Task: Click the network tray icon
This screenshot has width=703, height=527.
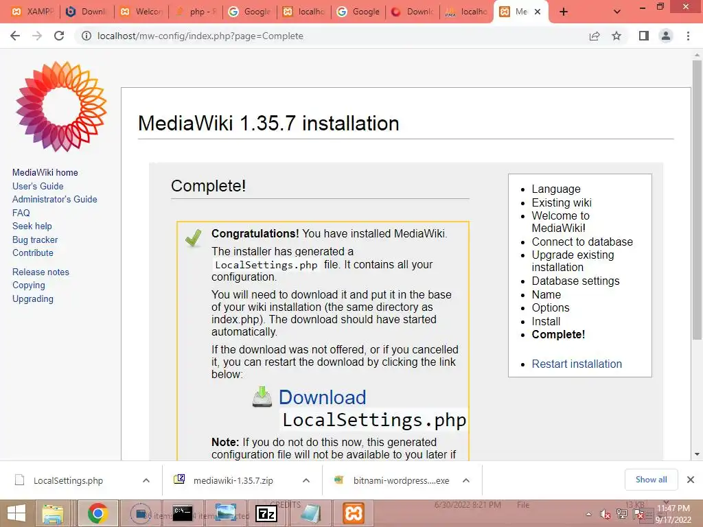Action: coord(622,515)
